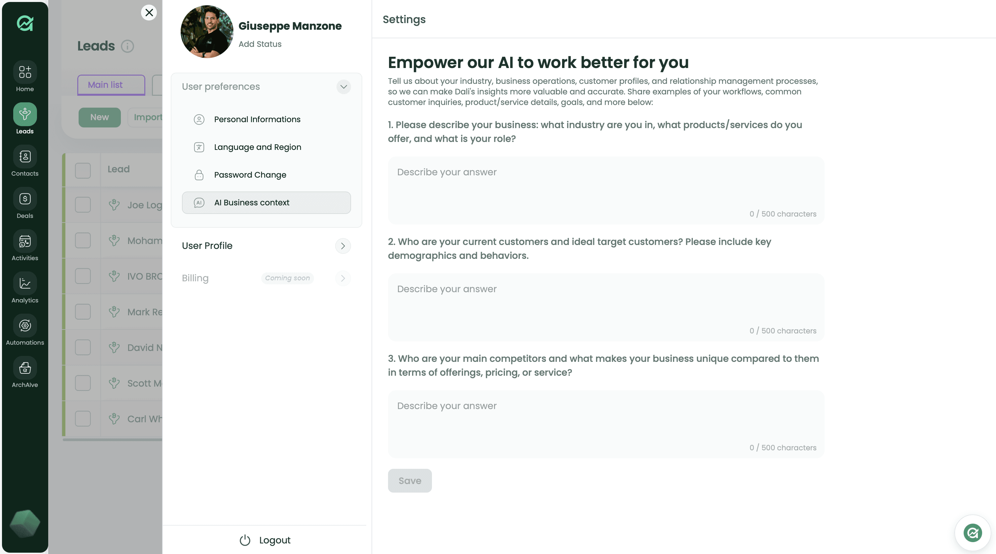Check the Joe Log lead checkbox
Screen dimensions: 996x554
point(83,205)
